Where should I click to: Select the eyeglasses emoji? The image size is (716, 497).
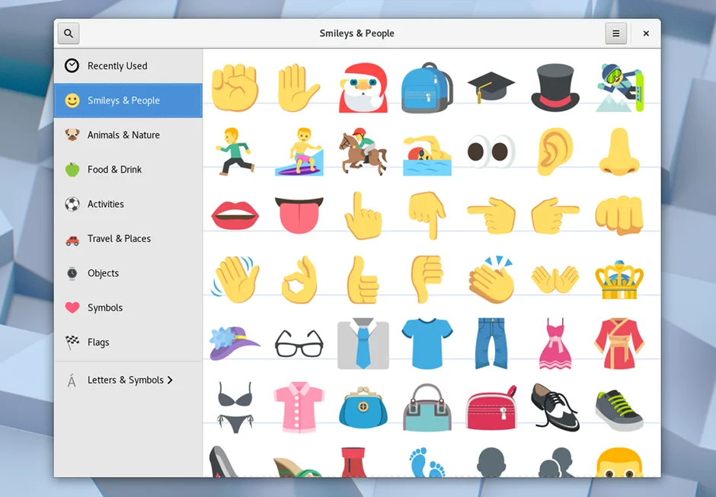click(x=299, y=343)
